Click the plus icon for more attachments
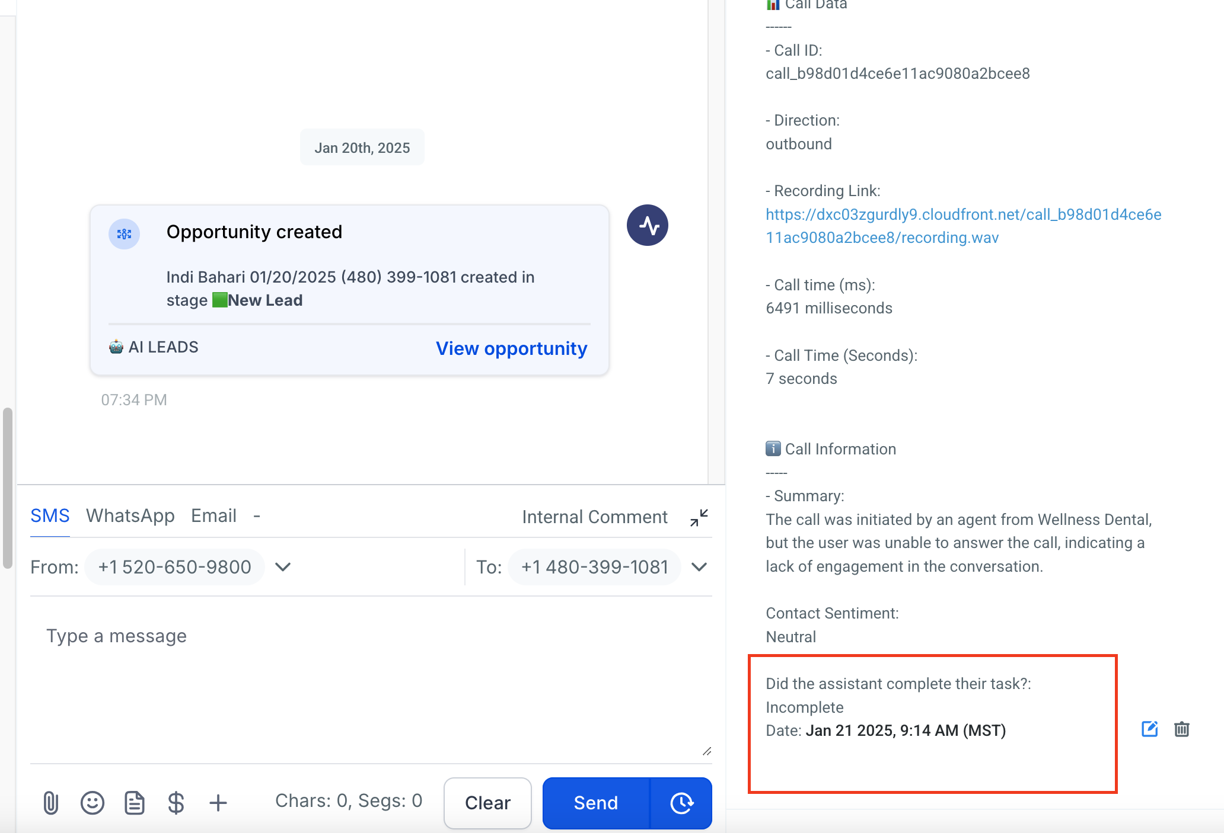Image resolution: width=1224 pixels, height=833 pixels. [x=218, y=803]
